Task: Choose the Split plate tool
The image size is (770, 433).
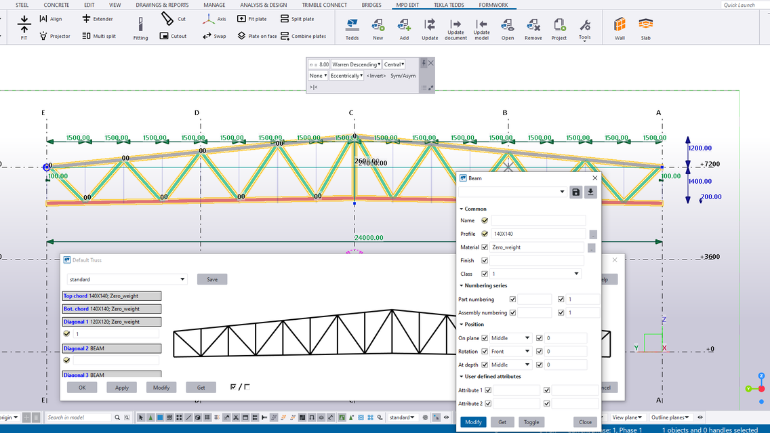Action: [x=297, y=19]
